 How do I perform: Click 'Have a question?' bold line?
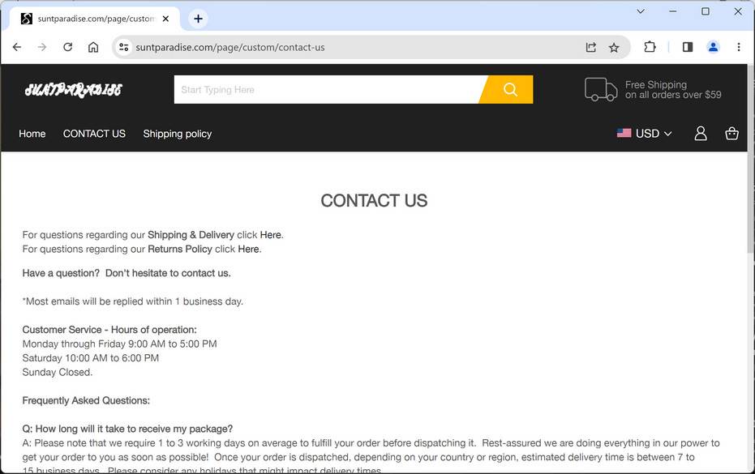[x=127, y=273]
